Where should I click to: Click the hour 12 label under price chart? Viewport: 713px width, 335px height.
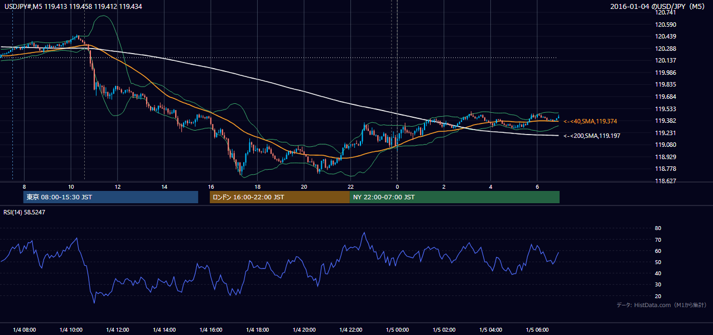[x=118, y=186]
